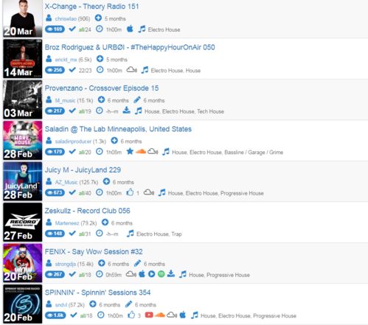Click the thumbs-up icon on Spinnin' Sessions 354
This screenshot has width=368, height=325.
coord(131,315)
